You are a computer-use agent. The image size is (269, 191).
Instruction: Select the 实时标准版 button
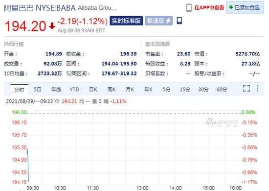point(126,21)
